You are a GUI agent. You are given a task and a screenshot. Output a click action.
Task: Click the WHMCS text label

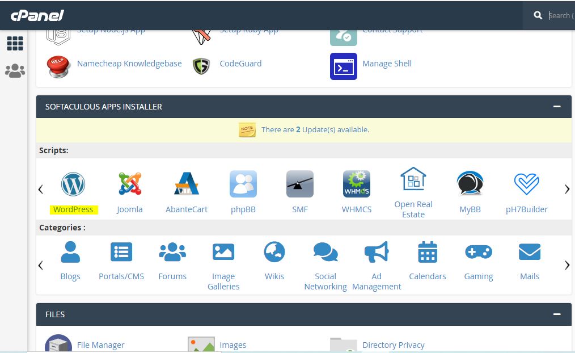(x=357, y=209)
